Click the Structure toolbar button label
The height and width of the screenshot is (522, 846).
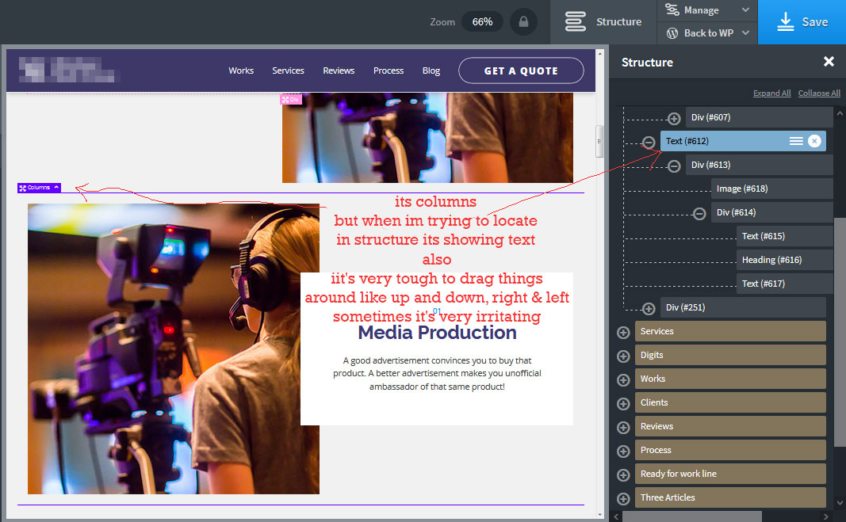click(619, 21)
